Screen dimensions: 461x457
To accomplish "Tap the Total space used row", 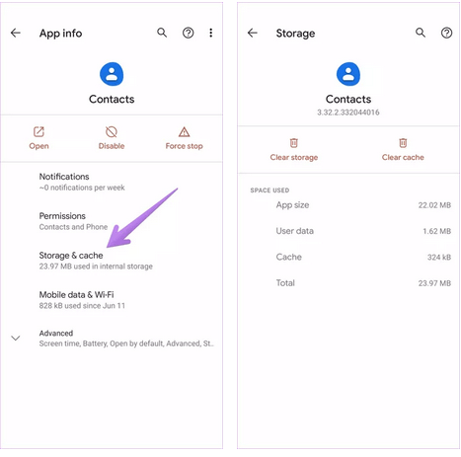I will 348,283.
